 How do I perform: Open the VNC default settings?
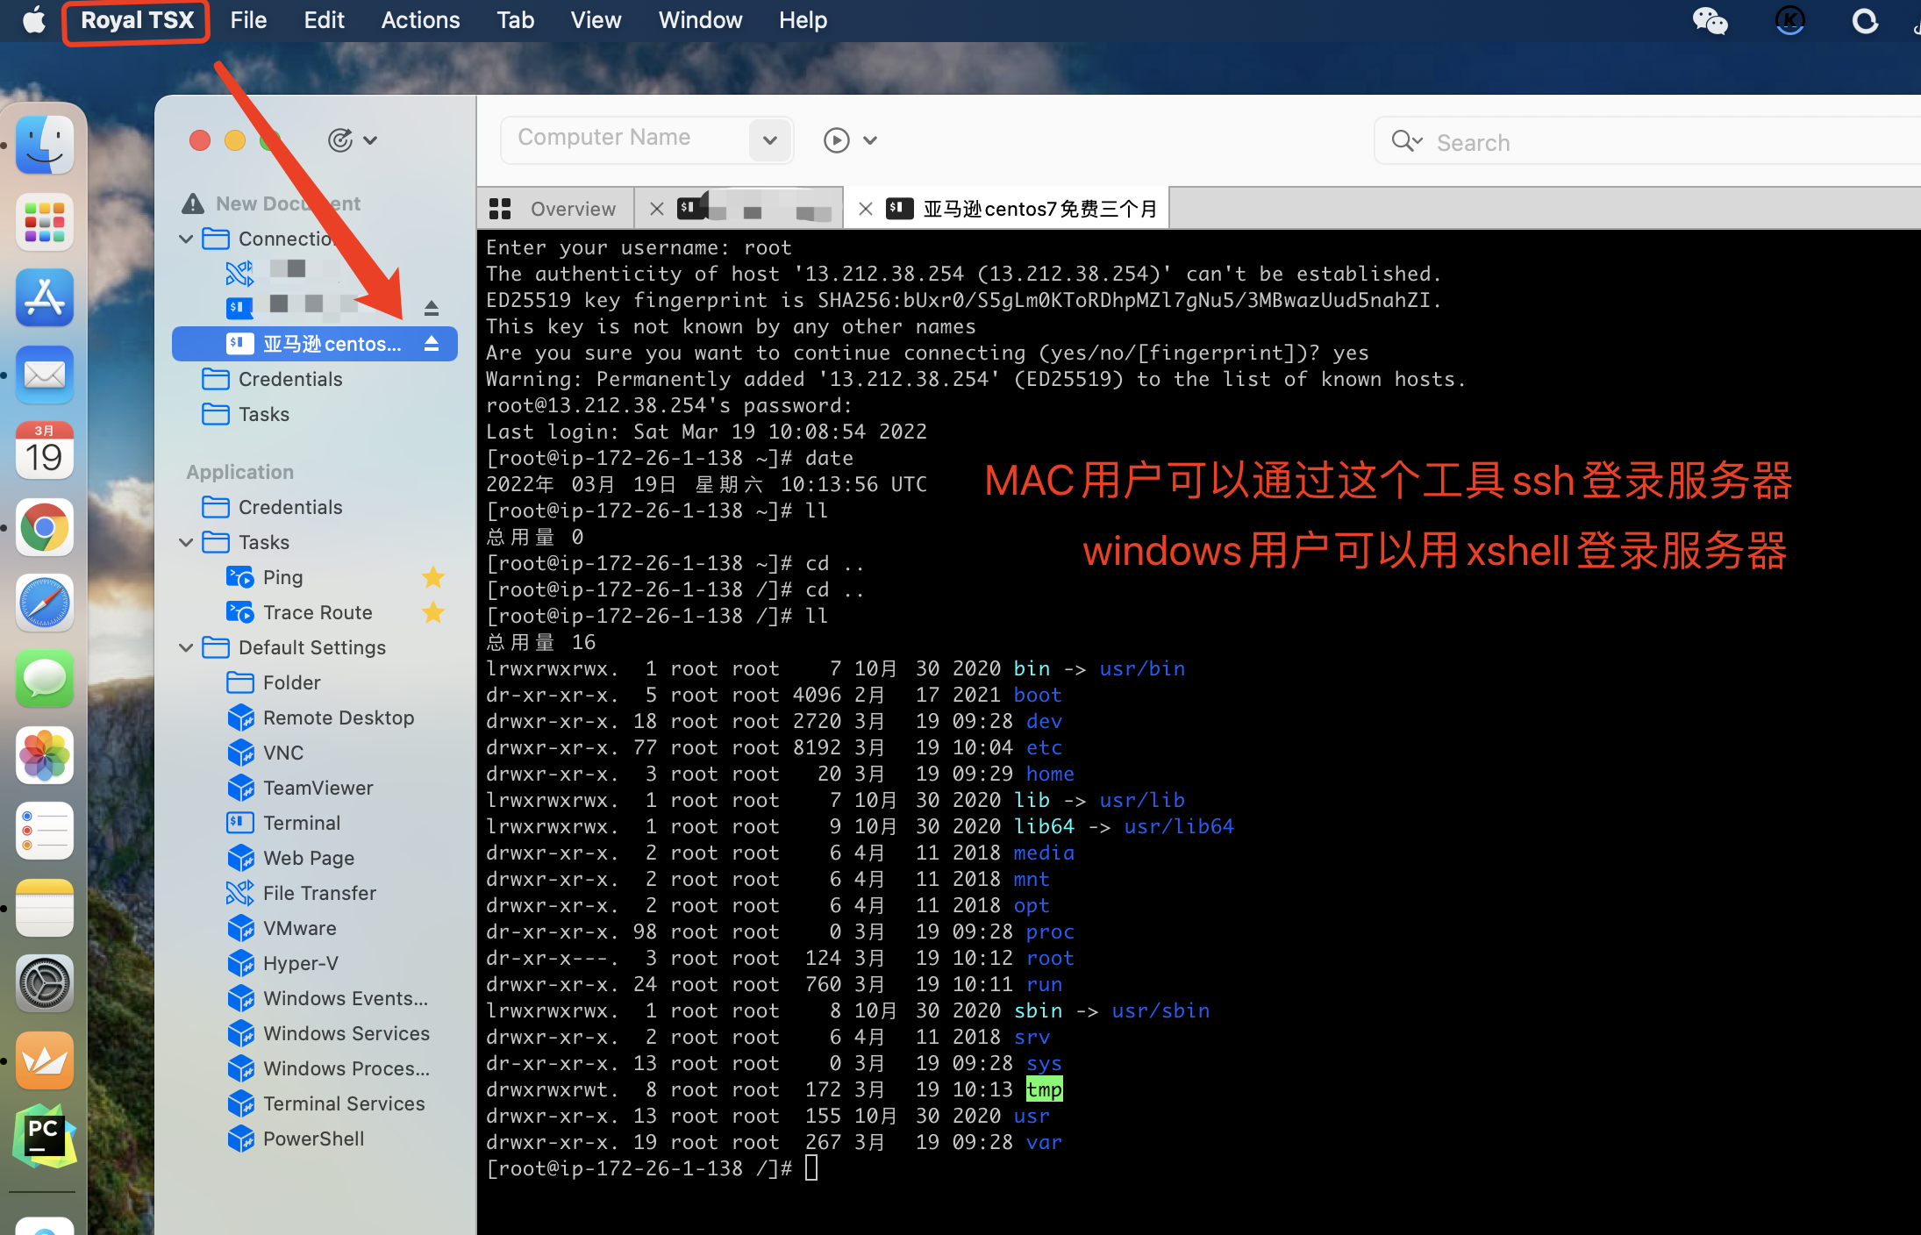(x=282, y=753)
